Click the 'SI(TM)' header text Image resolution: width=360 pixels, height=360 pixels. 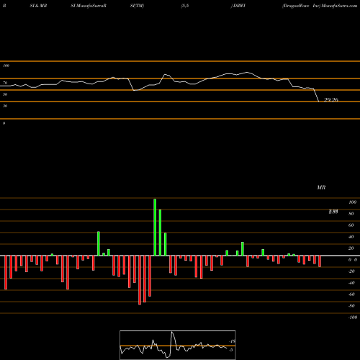137,6
